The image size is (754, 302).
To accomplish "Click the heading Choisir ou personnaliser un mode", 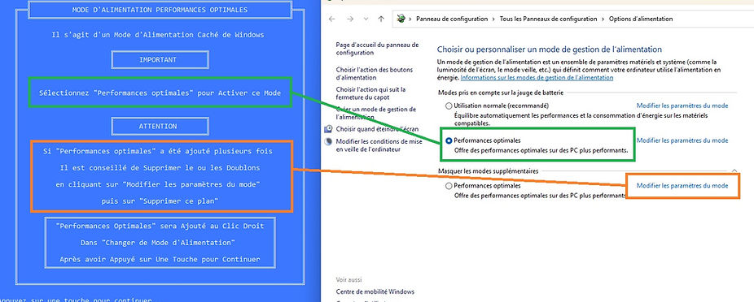I will coord(550,50).
